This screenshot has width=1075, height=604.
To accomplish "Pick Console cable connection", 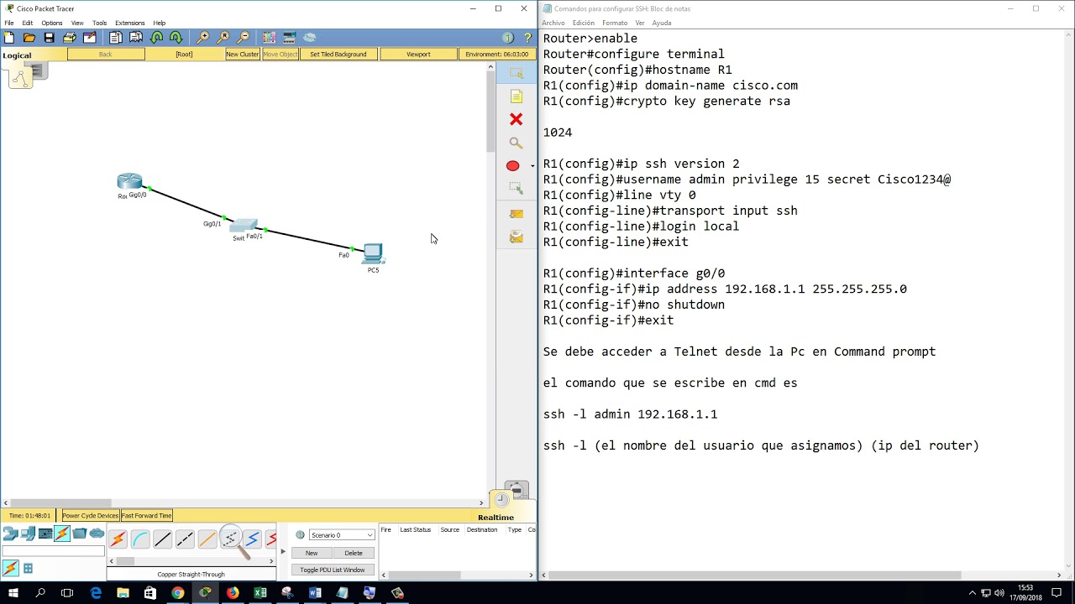I will pos(140,539).
